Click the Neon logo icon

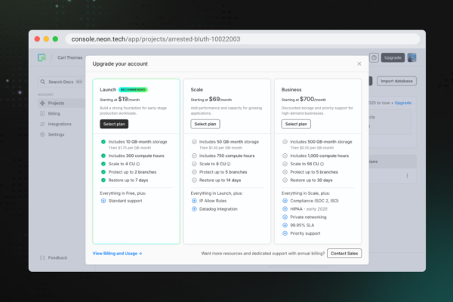pos(42,57)
